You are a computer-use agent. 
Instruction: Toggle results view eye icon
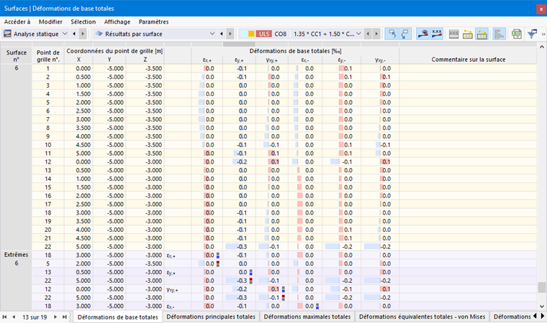pyautogui.click(x=422, y=34)
